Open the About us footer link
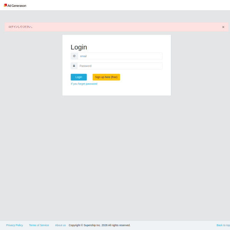Viewport: 230px width, 230px height. click(x=61, y=225)
